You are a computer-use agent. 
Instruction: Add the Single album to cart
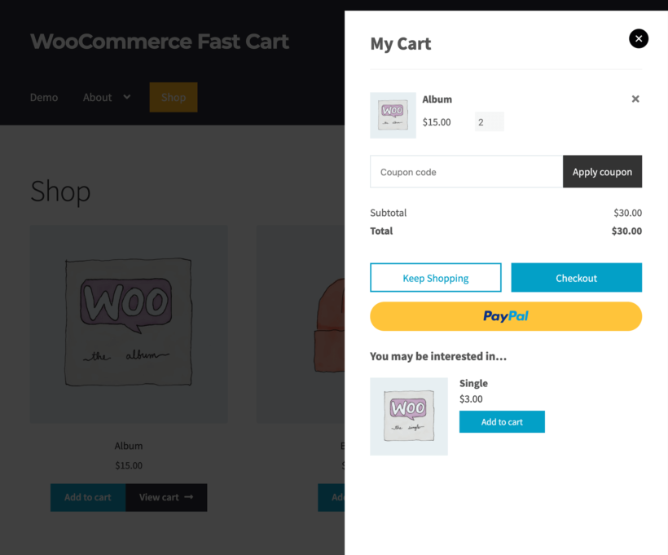point(502,421)
